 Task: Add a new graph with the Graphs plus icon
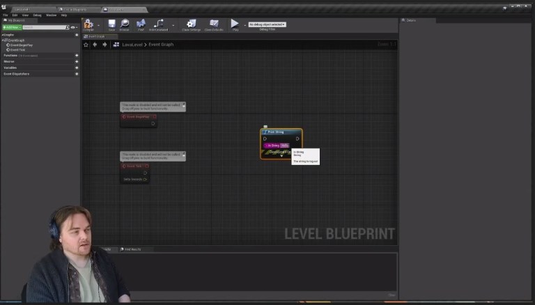click(x=77, y=35)
